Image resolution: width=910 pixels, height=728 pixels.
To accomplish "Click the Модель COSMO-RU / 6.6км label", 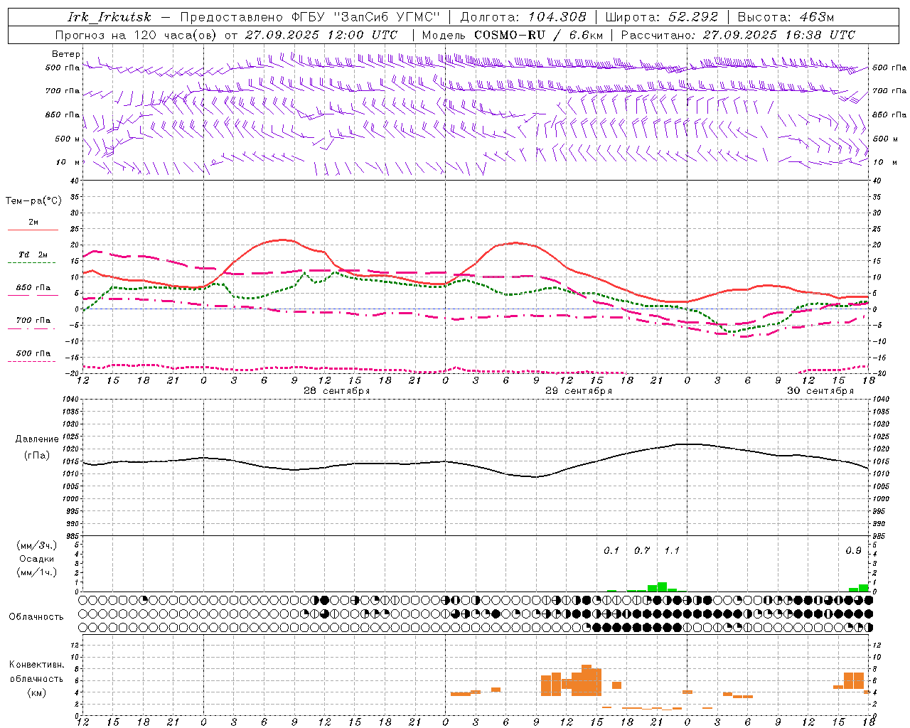I will click(513, 35).
